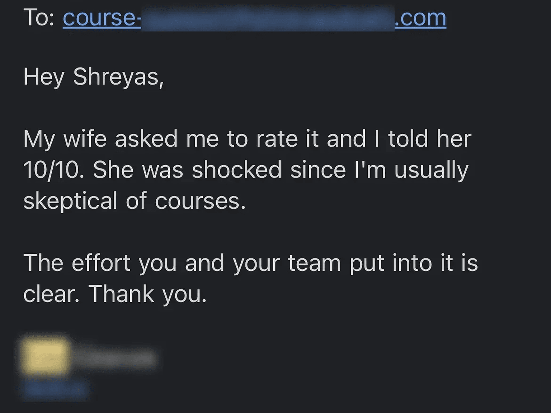Click the word "asked" in first sentence

pos(146,139)
